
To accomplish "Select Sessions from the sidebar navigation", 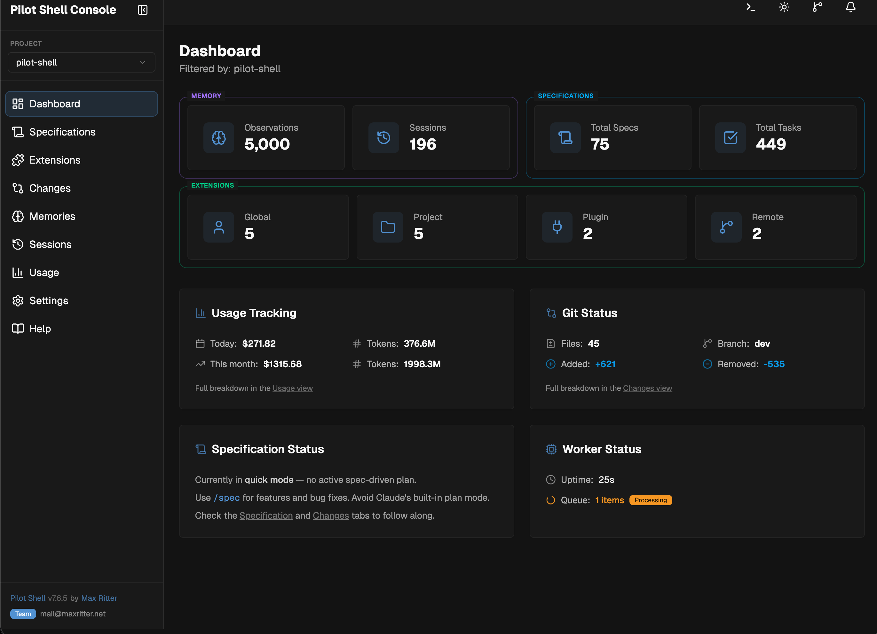I will point(50,244).
